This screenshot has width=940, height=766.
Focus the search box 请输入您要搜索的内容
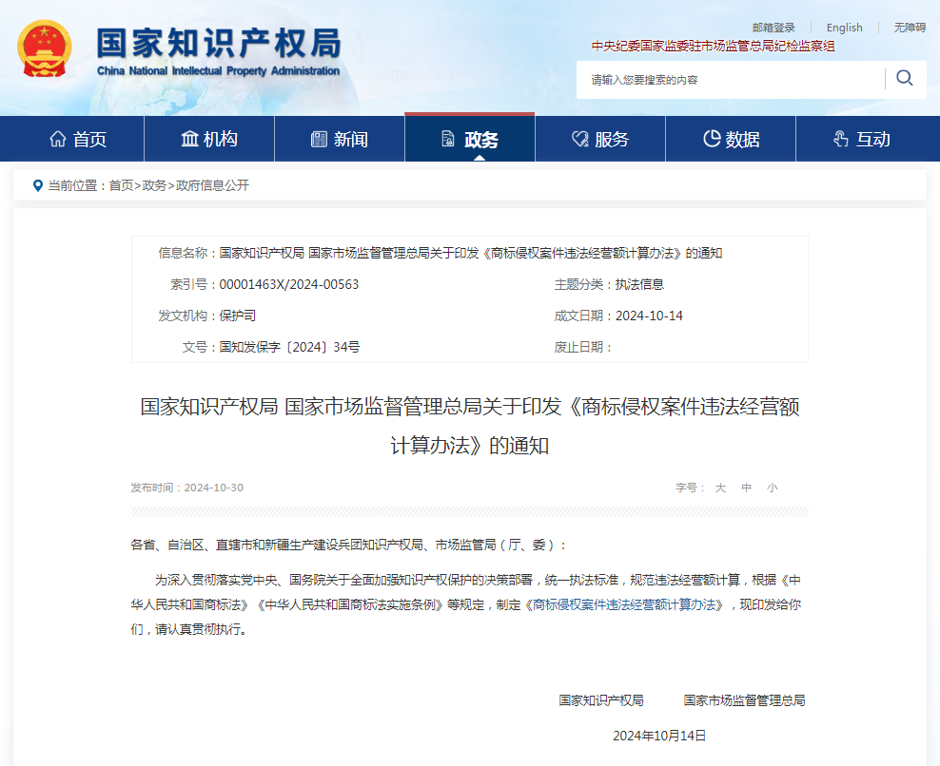(730, 80)
